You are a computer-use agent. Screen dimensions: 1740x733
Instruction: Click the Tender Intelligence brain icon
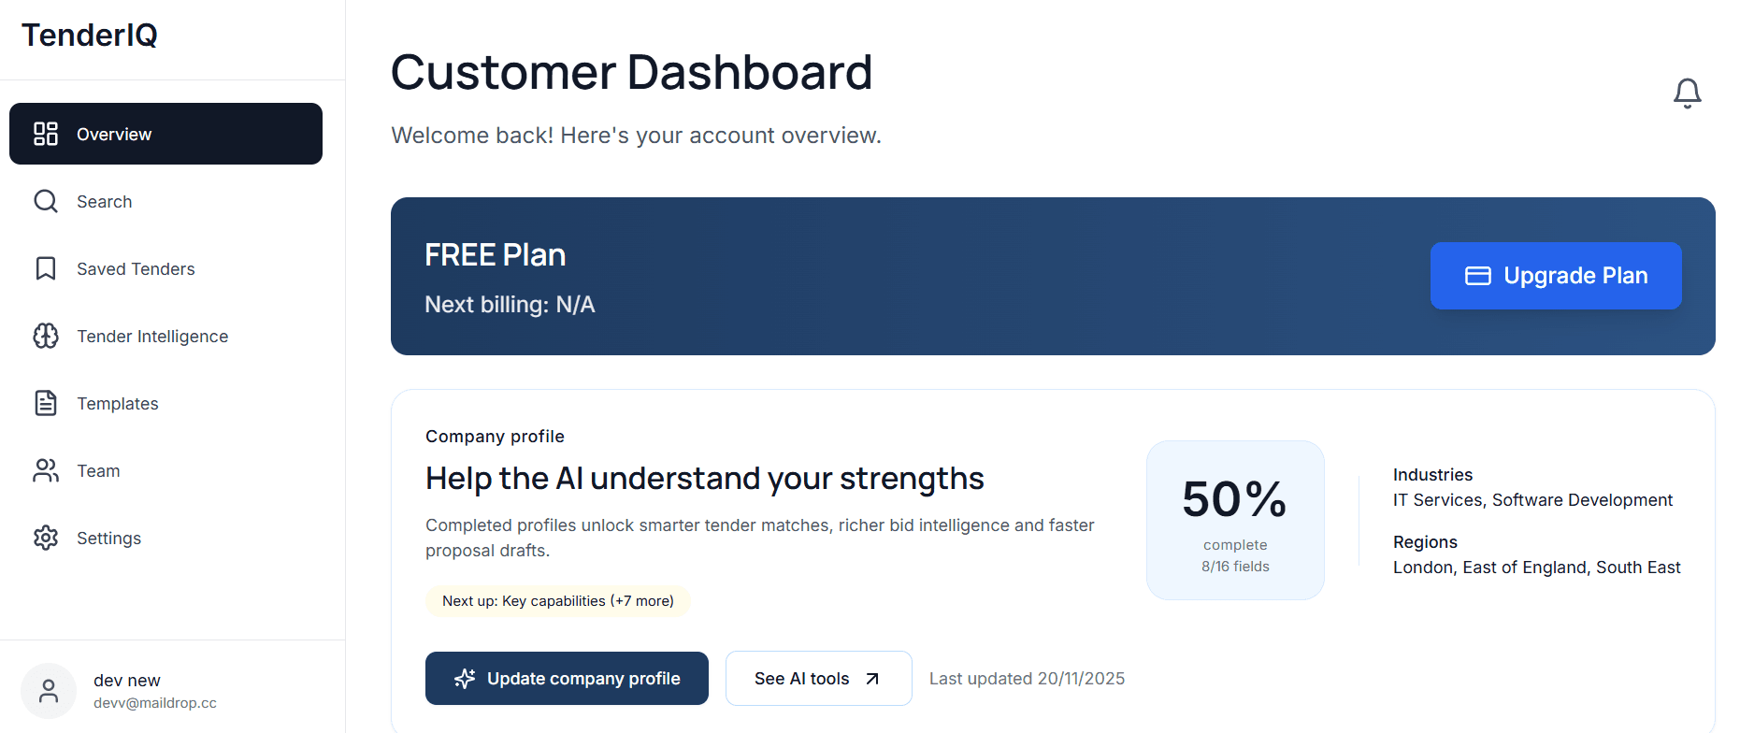[45, 336]
